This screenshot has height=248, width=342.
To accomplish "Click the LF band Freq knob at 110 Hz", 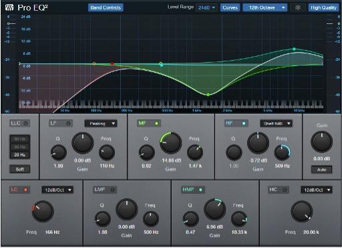I will pos(107,153).
